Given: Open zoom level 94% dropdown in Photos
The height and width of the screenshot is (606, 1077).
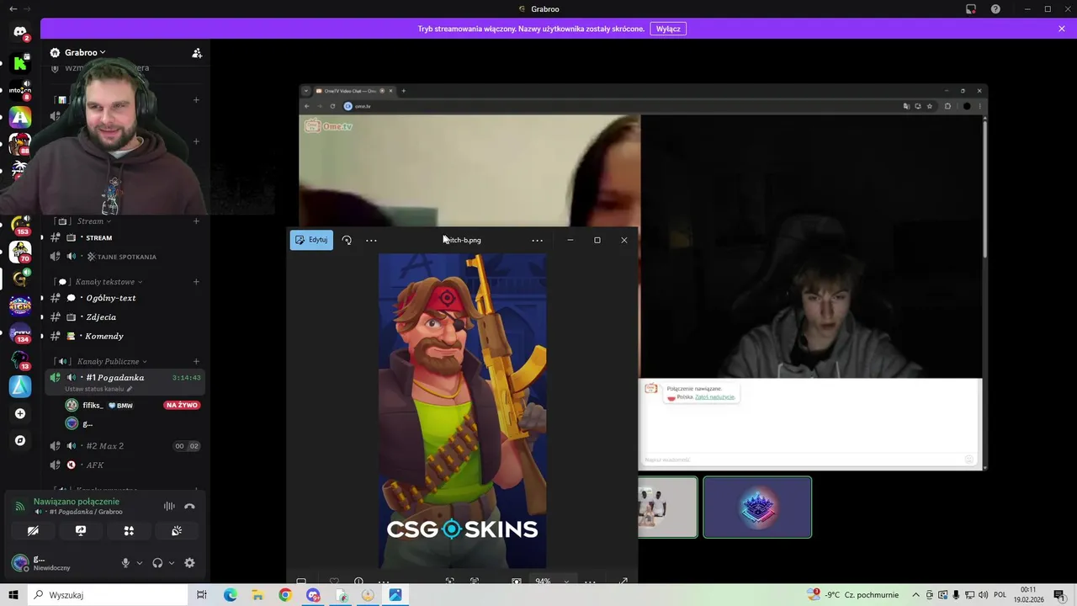Looking at the screenshot, I should 551,582.
